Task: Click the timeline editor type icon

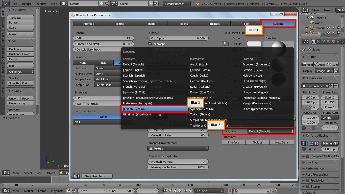Action: (6, 191)
